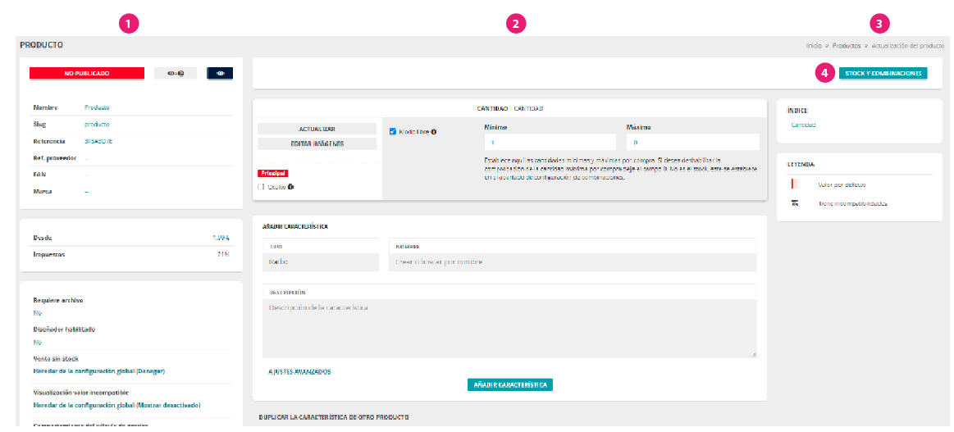954x432 pixels.
Task: Open Productos in the breadcrumb
Action: (847, 46)
